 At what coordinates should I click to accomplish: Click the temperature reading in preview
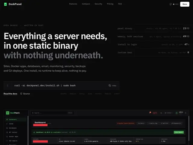pos(137,141)
